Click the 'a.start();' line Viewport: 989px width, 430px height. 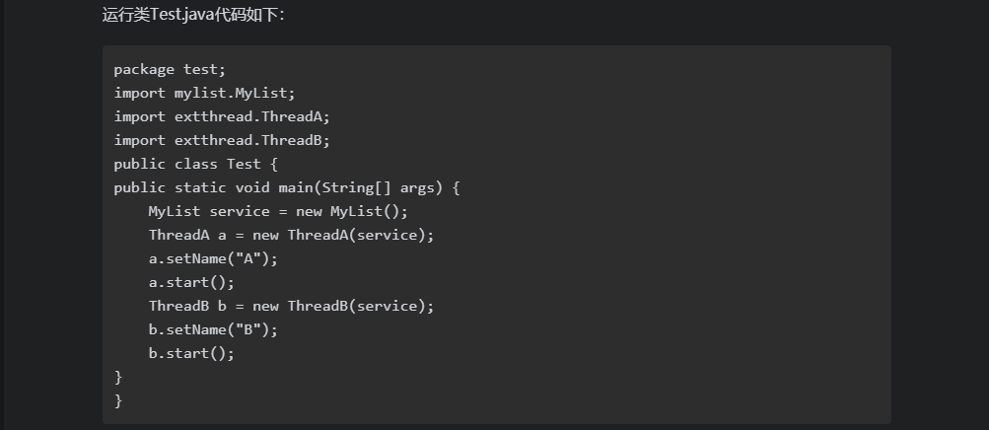[x=191, y=282]
